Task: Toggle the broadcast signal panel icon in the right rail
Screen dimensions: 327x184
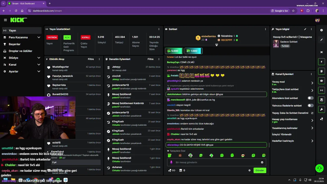Action: click(321, 90)
